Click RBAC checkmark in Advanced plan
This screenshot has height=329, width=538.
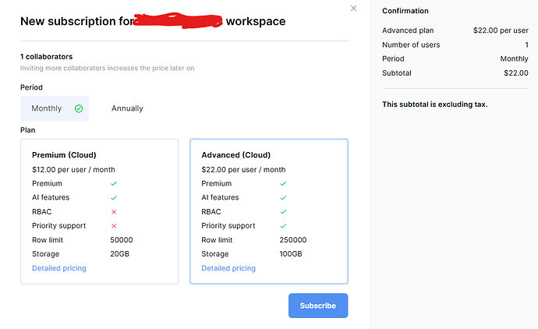pos(283,212)
